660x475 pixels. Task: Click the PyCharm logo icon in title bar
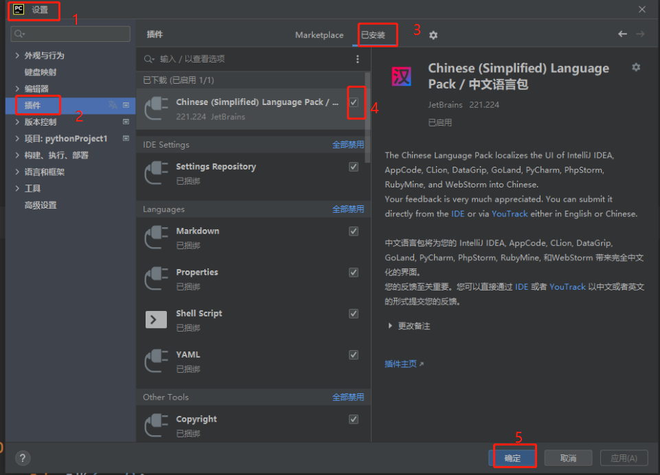tap(19, 9)
